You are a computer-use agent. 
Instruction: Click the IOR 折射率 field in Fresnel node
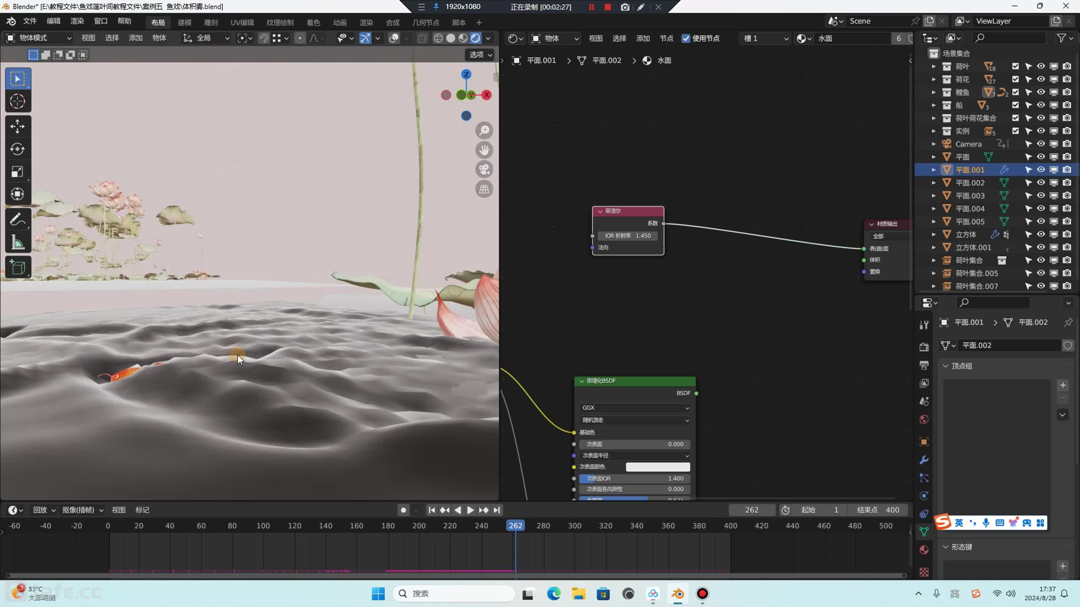(628, 236)
